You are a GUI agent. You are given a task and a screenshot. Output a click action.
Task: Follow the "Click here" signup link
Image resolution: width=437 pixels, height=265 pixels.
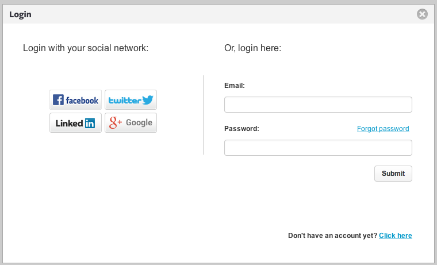point(395,236)
